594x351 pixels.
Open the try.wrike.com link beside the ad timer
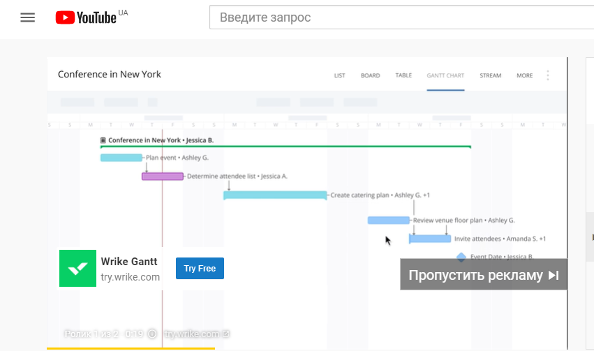point(197,334)
